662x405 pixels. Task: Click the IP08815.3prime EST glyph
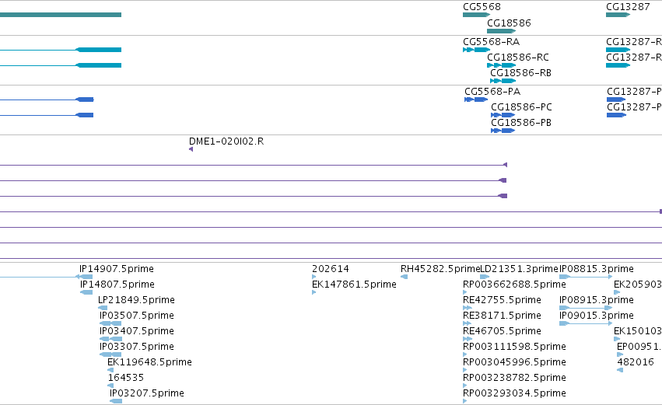pyautogui.click(x=586, y=277)
